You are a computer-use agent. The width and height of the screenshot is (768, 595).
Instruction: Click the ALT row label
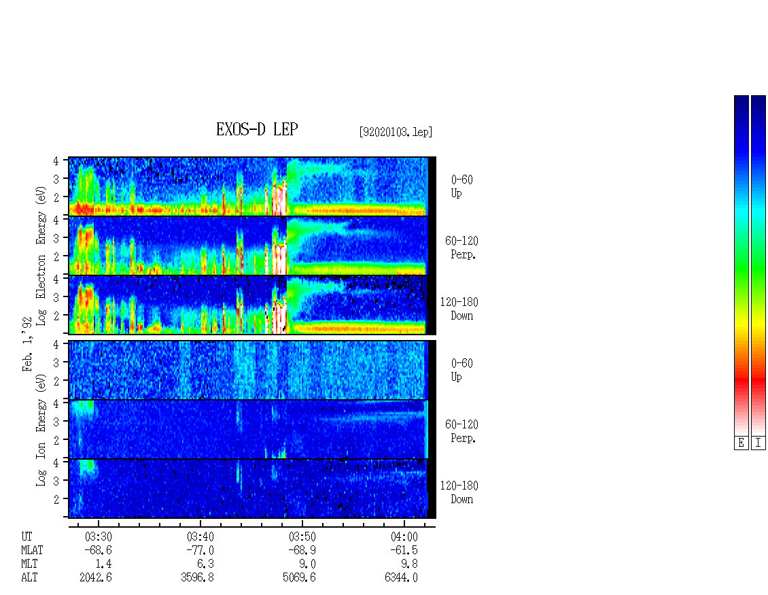coord(29,578)
